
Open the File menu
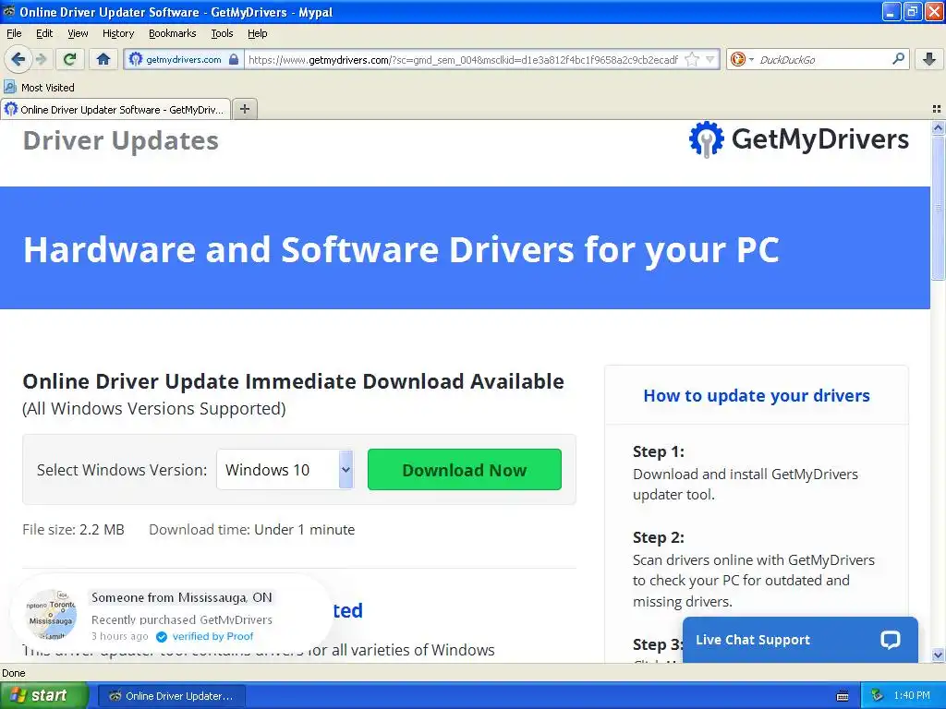(x=14, y=33)
